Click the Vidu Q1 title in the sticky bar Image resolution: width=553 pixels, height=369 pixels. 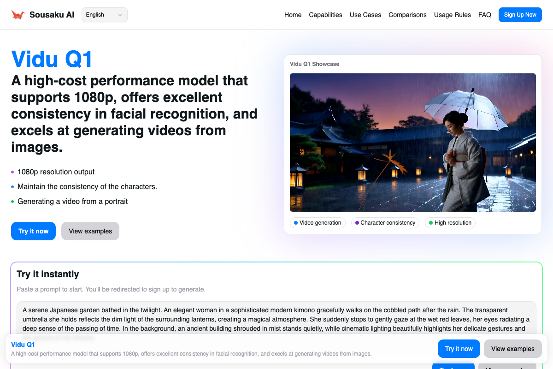point(23,345)
